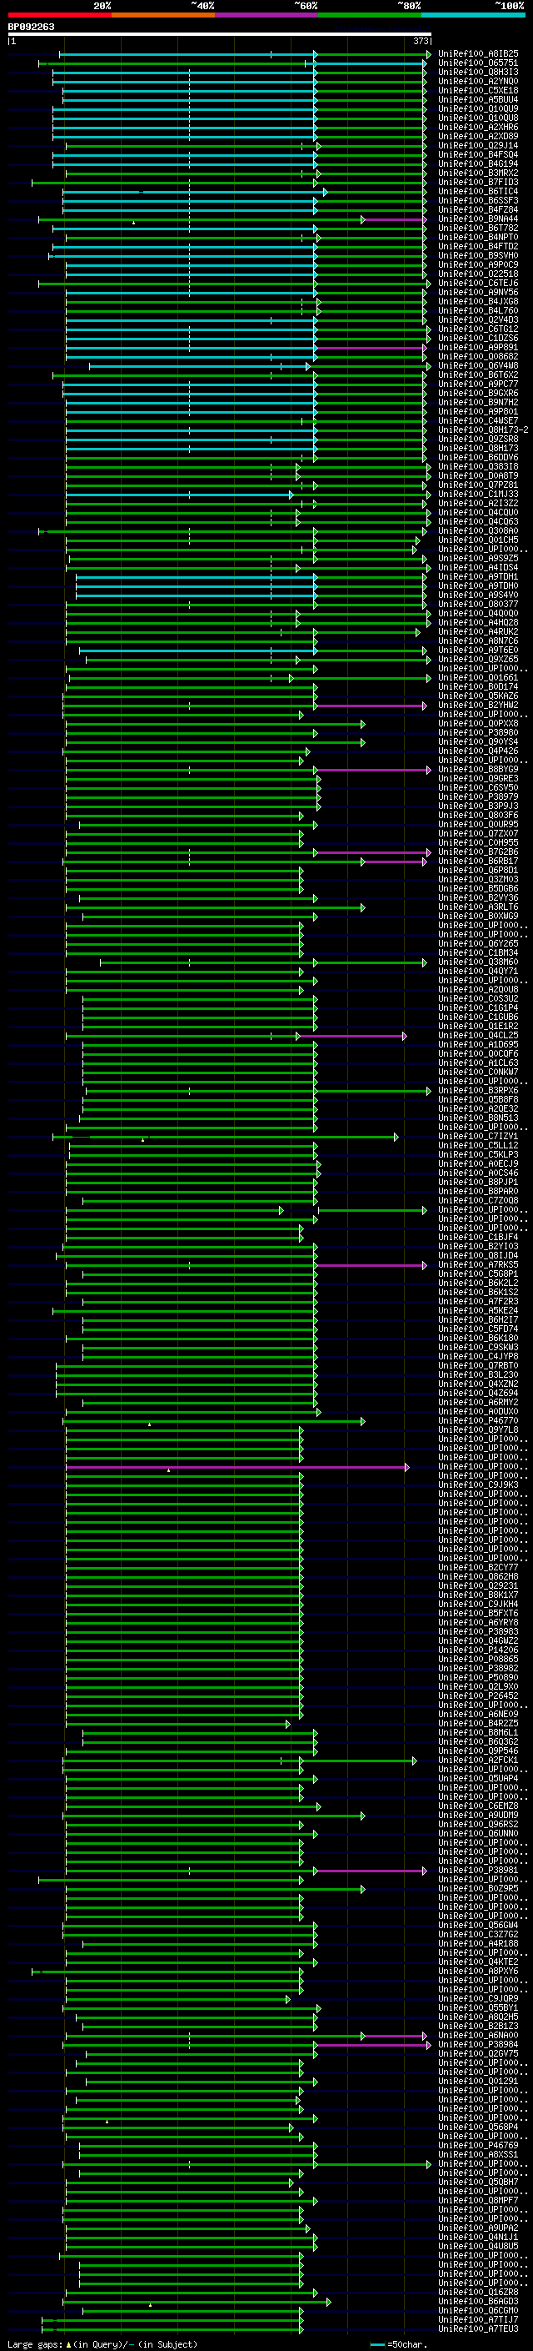This screenshot has height=2351, width=533.
Task: Click the Large gaps legend text
Action: 101,2343
